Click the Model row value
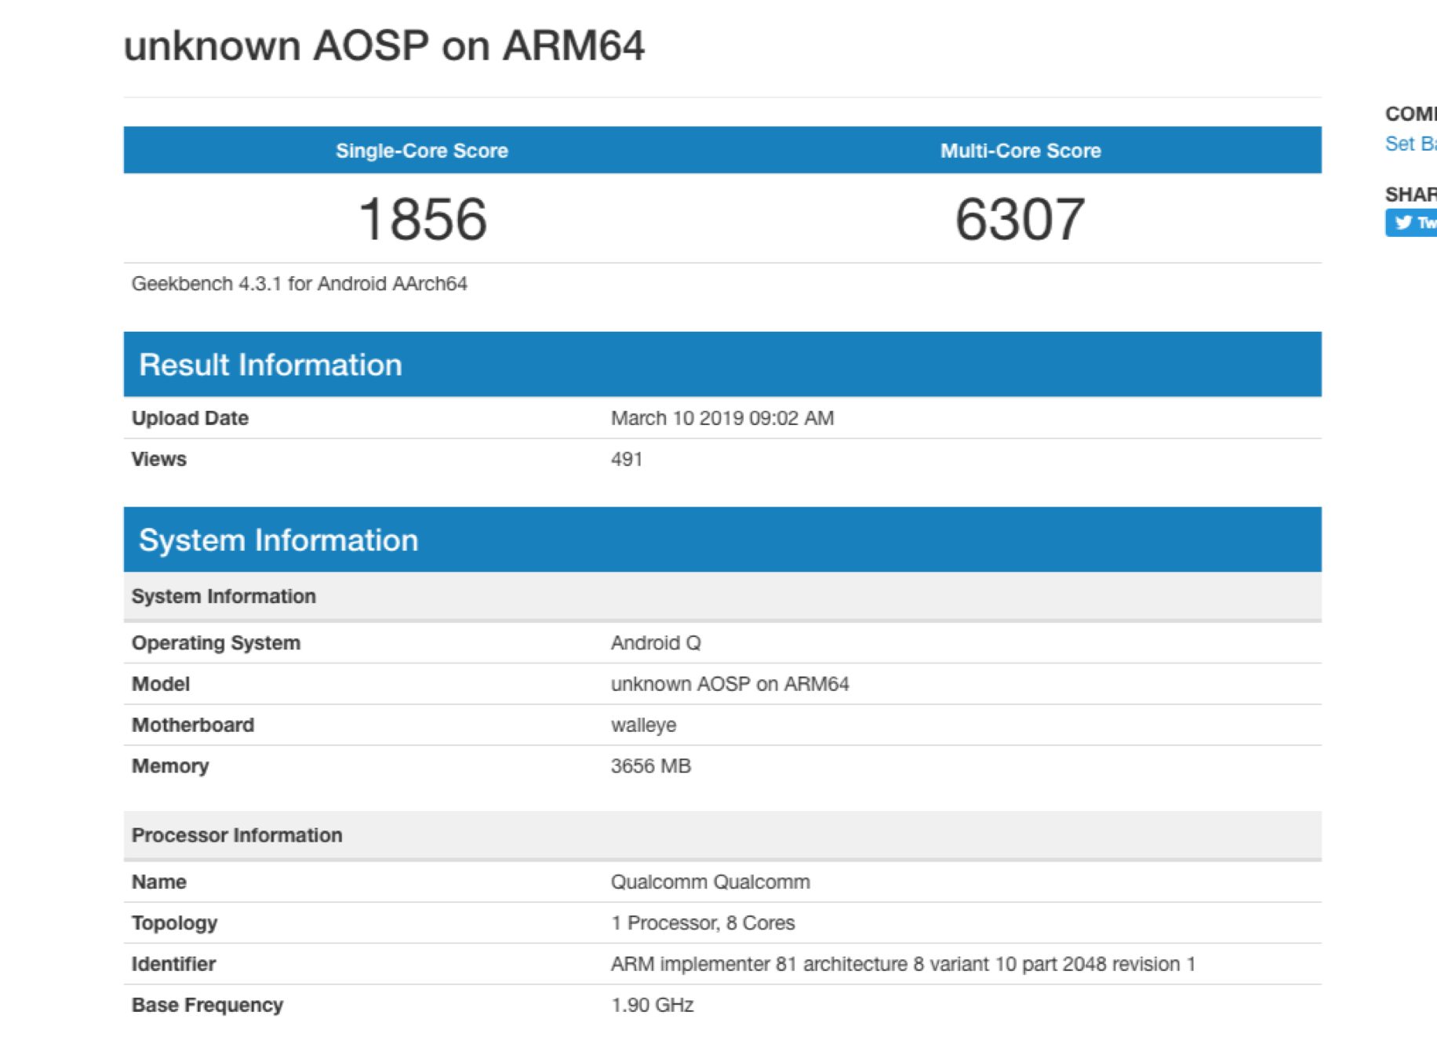 pyautogui.click(x=729, y=684)
